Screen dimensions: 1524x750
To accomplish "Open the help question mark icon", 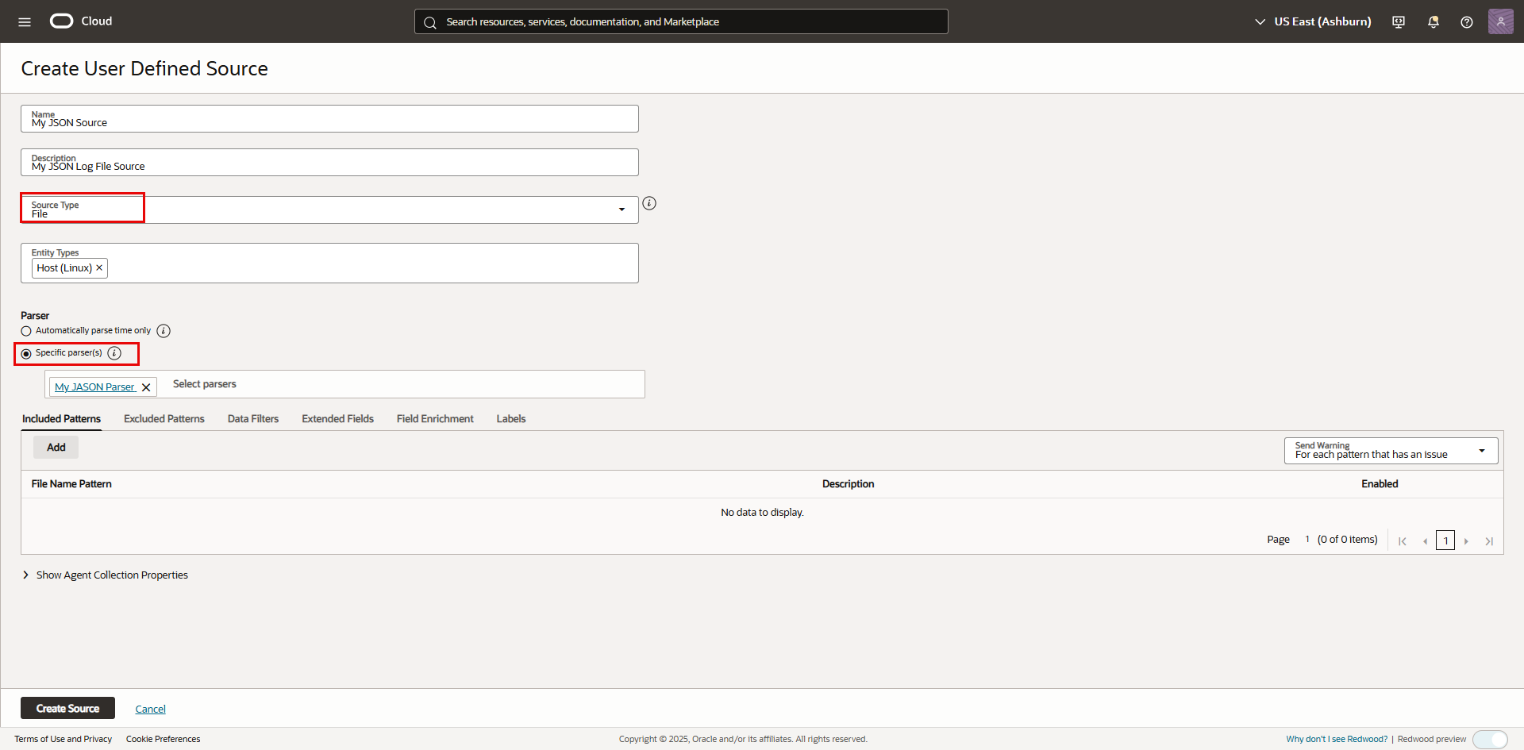I will [1467, 22].
